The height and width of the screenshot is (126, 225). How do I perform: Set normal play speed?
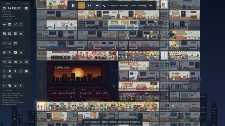(81, 6)
